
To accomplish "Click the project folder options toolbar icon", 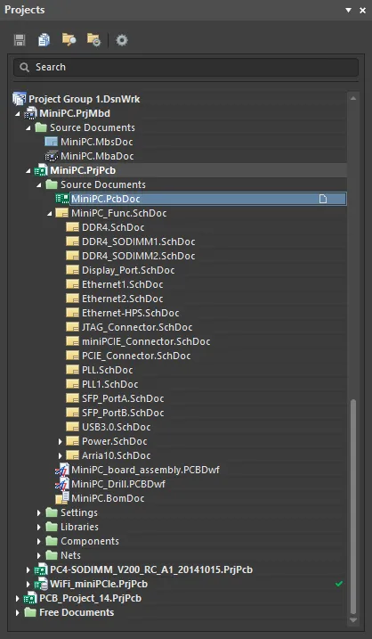I will click(x=93, y=40).
